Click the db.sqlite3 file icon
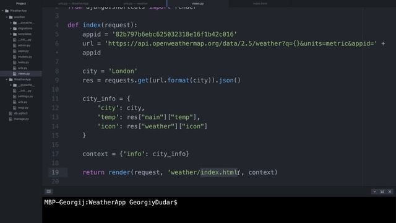396x223 pixels. (x=11, y=113)
